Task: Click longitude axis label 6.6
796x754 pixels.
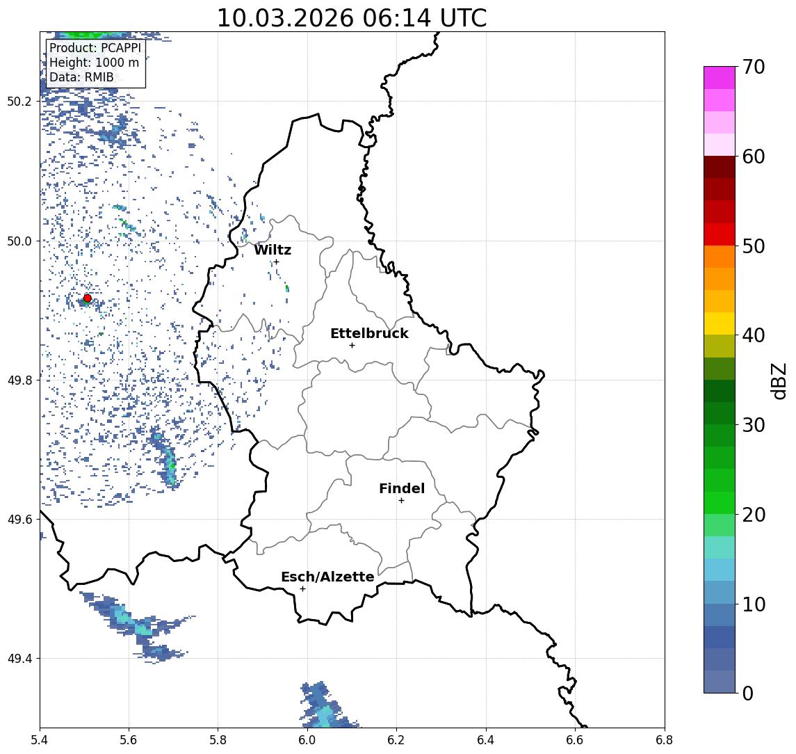Action: pos(575,740)
